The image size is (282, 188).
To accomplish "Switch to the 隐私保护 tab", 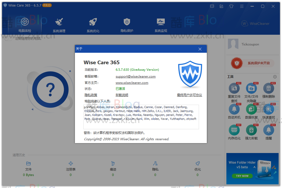I will point(127,25).
